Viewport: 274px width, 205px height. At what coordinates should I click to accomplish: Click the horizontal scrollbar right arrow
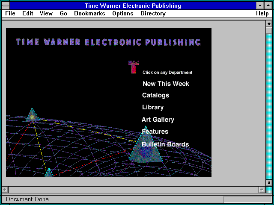262,190
